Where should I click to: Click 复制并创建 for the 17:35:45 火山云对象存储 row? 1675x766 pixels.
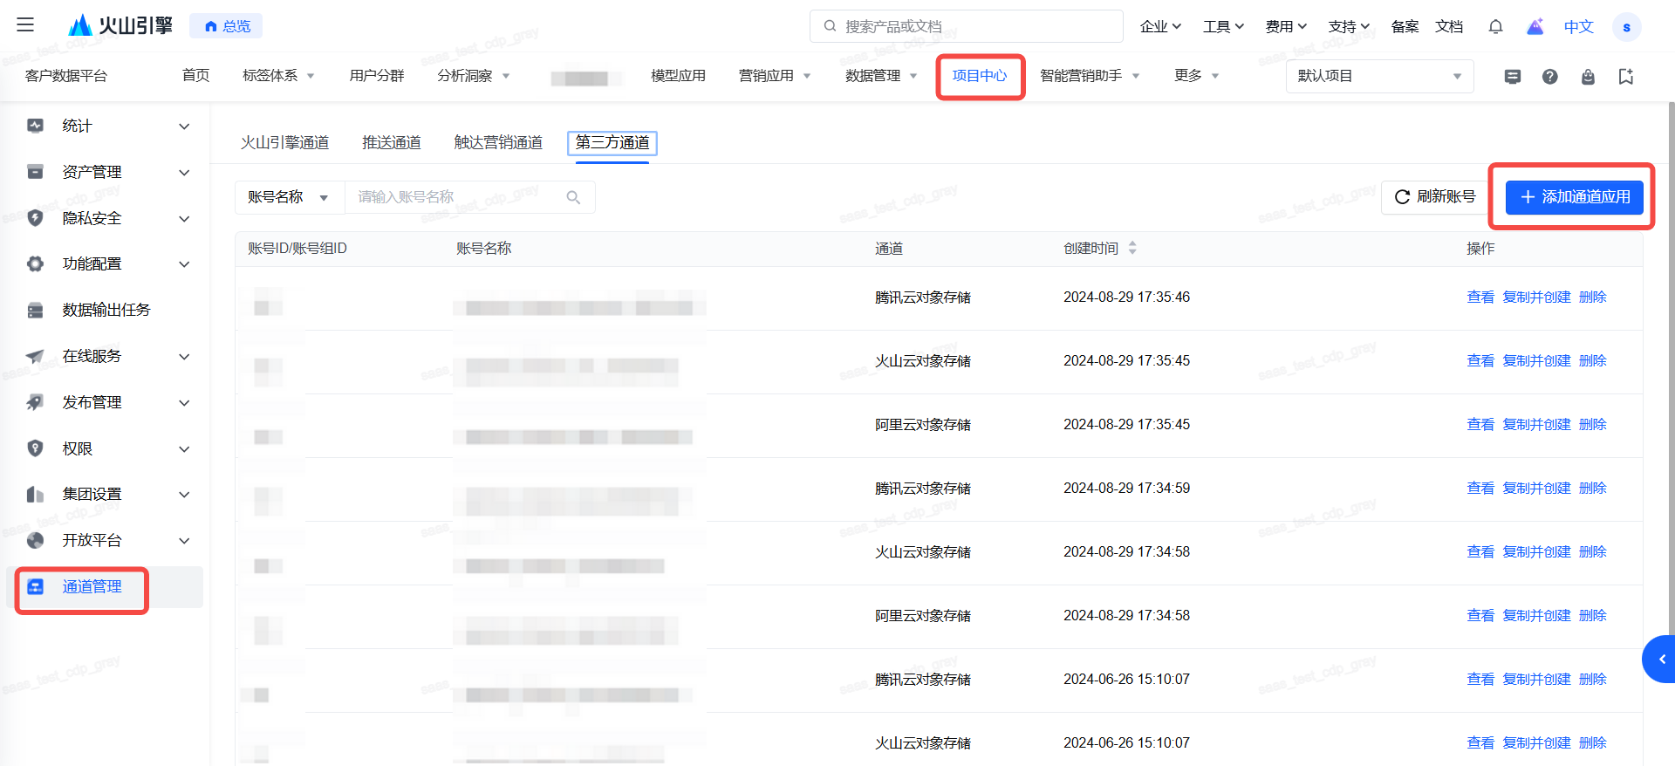(x=1537, y=361)
